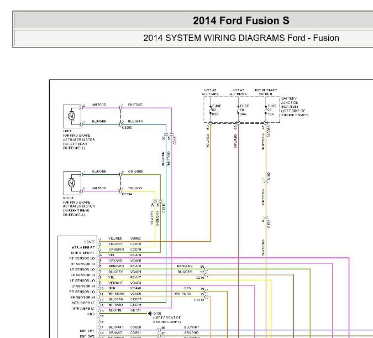The height and width of the screenshot is (338, 373).
Task: Click the 'LR SENSOR LO' pin label
Action: click(82, 269)
